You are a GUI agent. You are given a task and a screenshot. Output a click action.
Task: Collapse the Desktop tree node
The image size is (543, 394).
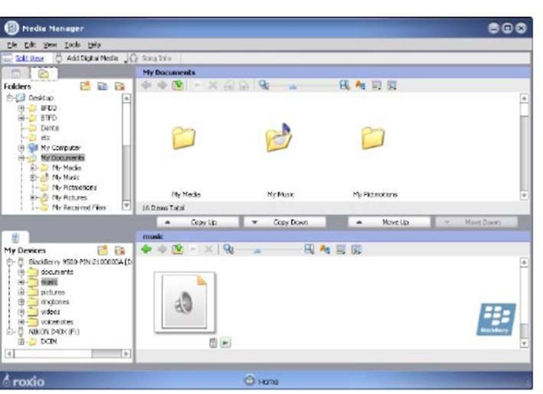pos(9,97)
